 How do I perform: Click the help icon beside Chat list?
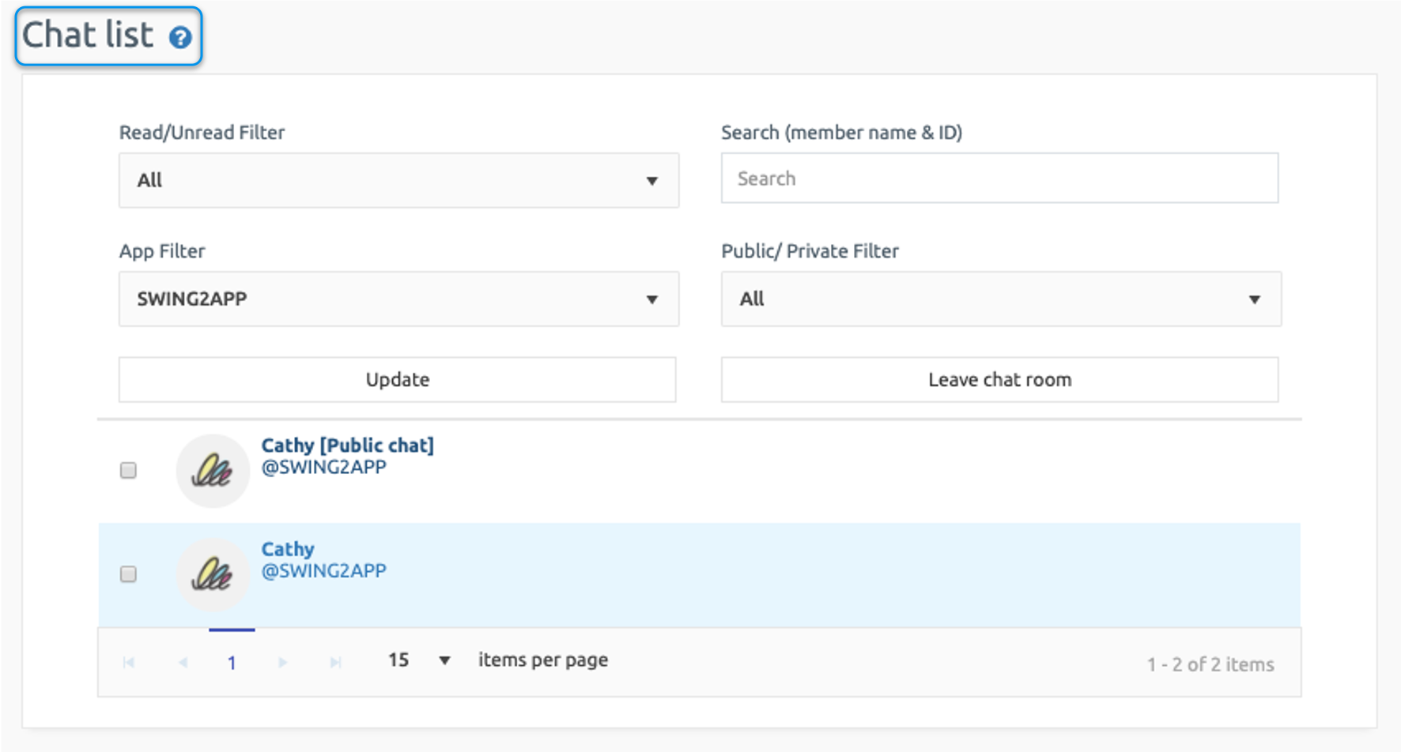click(180, 37)
